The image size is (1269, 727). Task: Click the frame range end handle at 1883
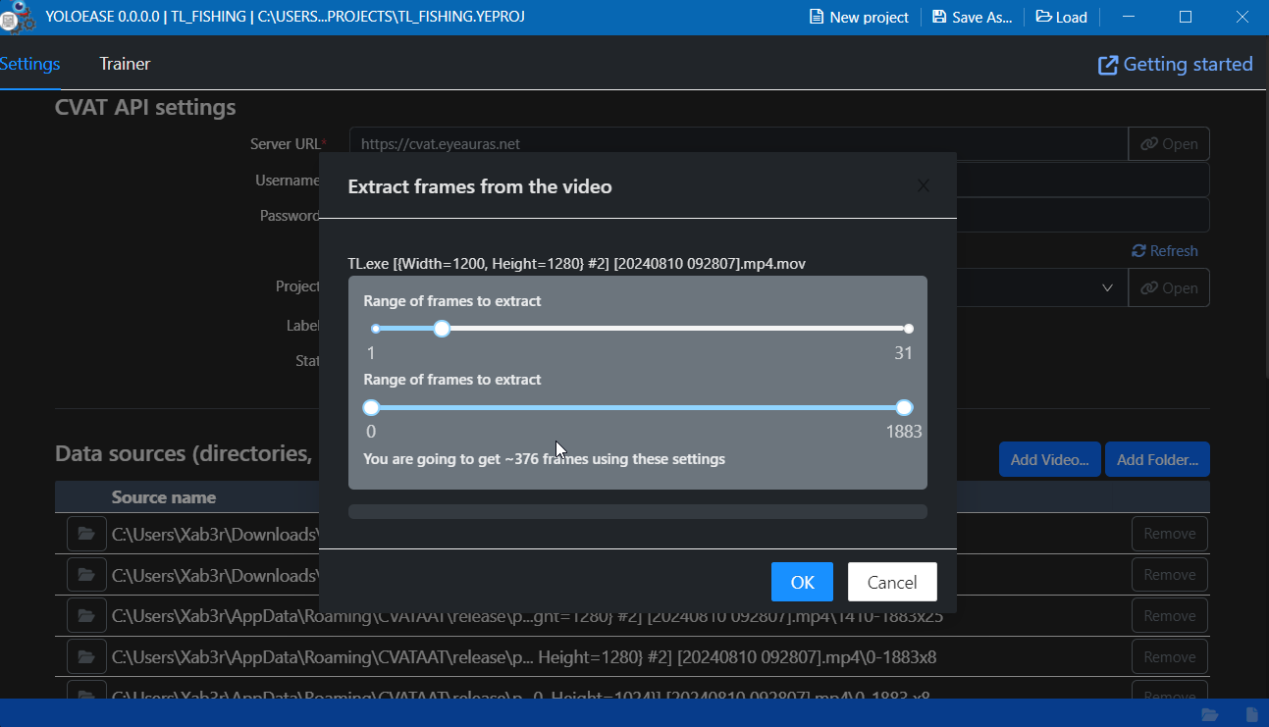(x=904, y=407)
